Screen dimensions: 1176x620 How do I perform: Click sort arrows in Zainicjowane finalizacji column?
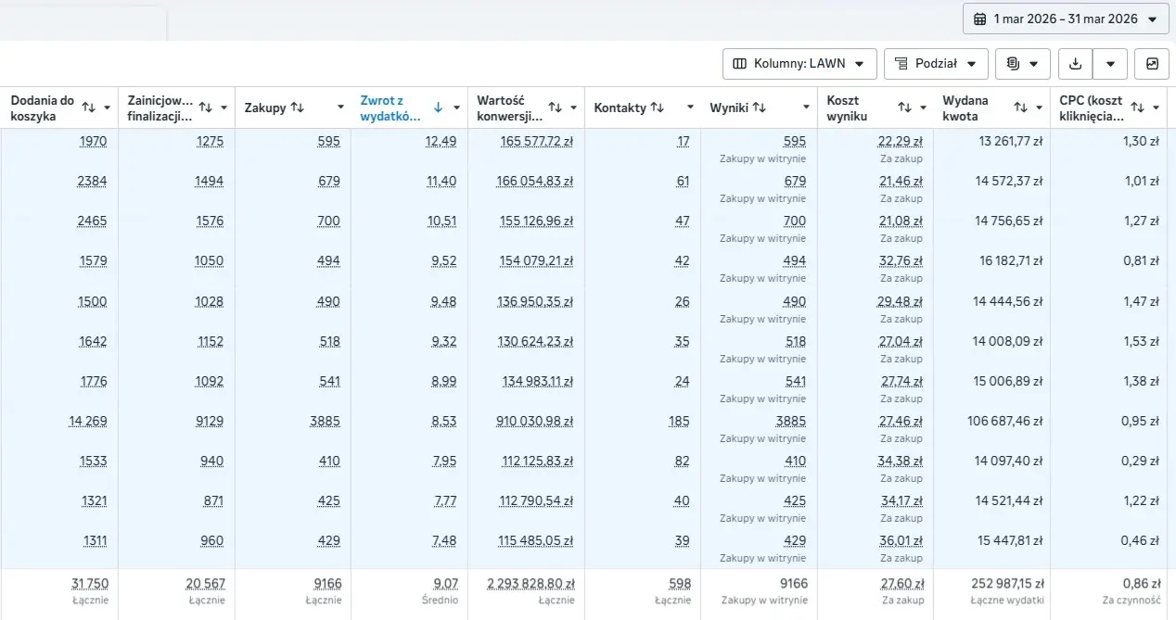pos(206,108)
